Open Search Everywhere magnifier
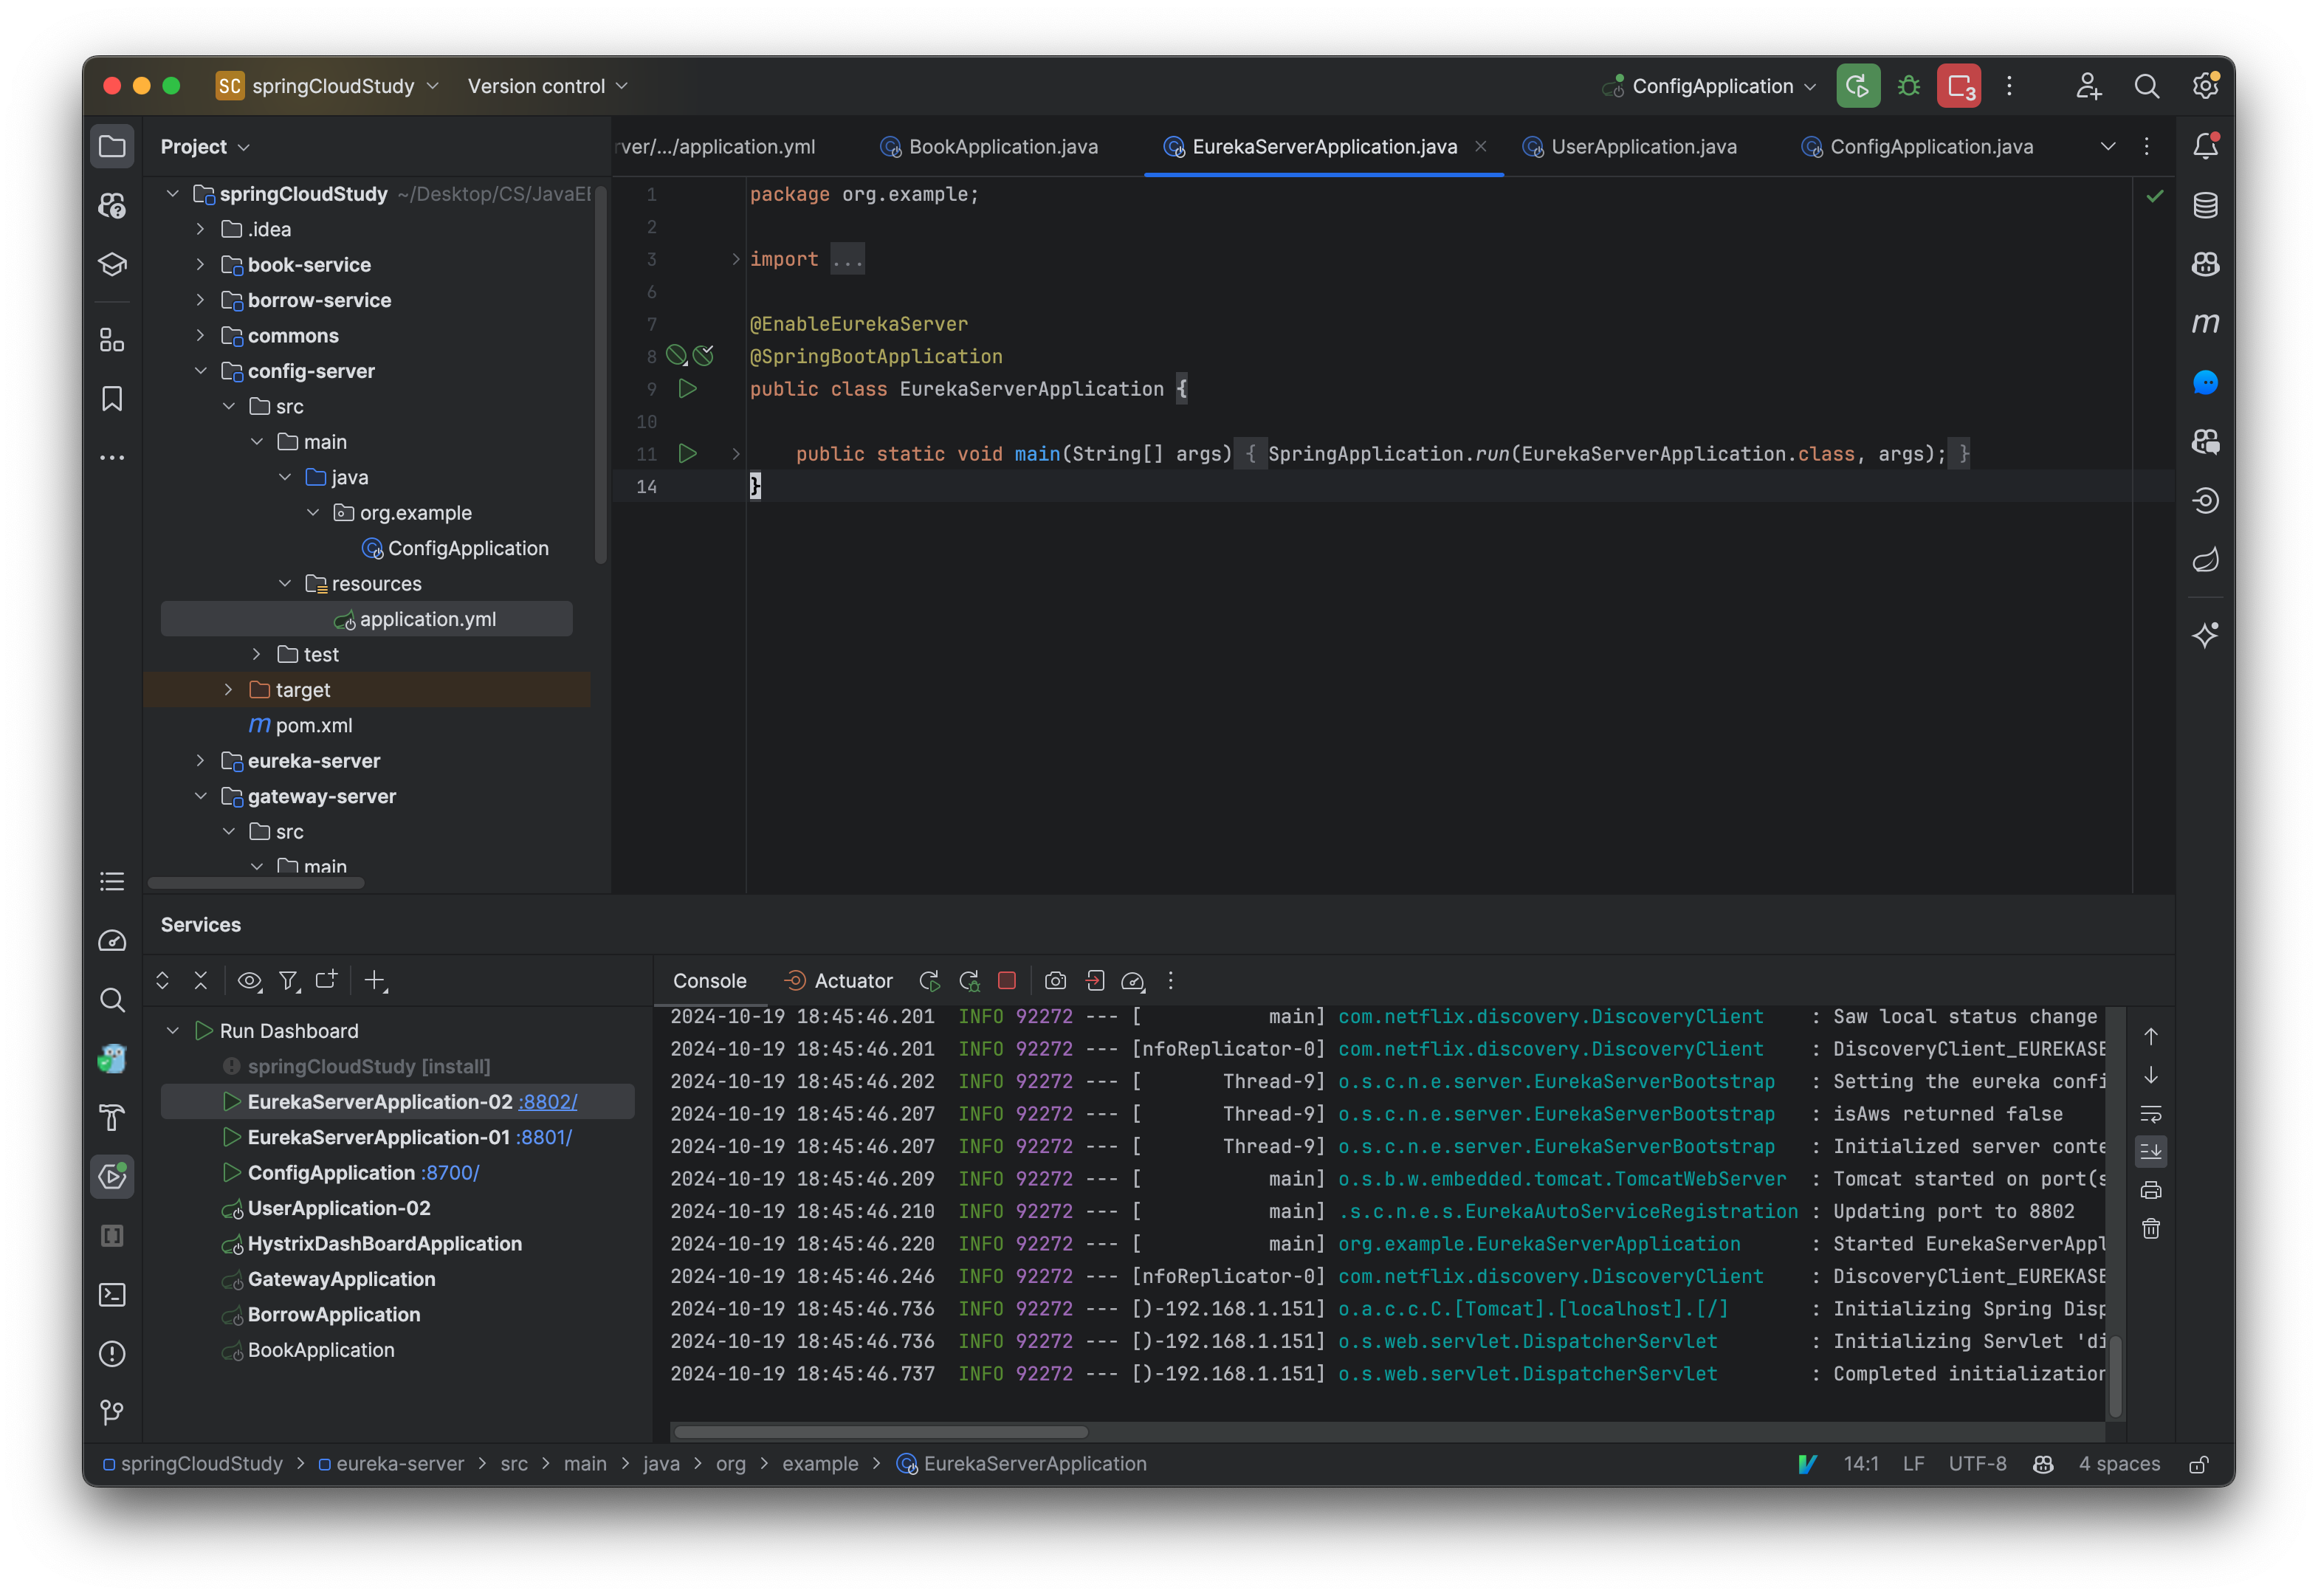2318x1596 pixels. [2146, 86]
